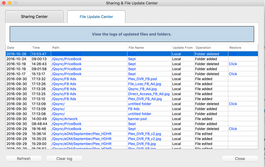Click the yellow minimize window button
The width and height of the screenshot is (265, 167).
tap(10, 3)
